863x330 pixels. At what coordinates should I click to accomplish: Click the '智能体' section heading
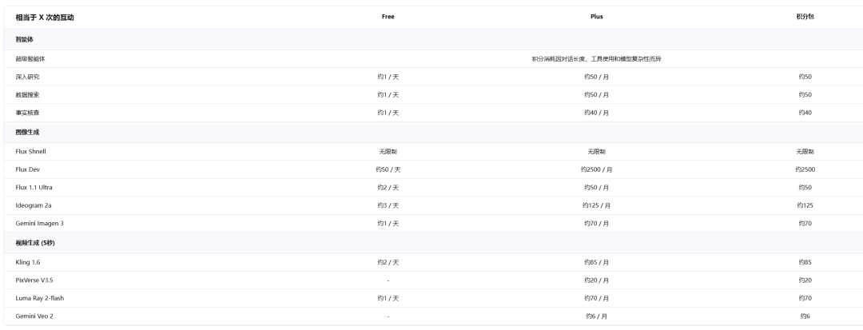pyautogui.click(x=25, y=40)
